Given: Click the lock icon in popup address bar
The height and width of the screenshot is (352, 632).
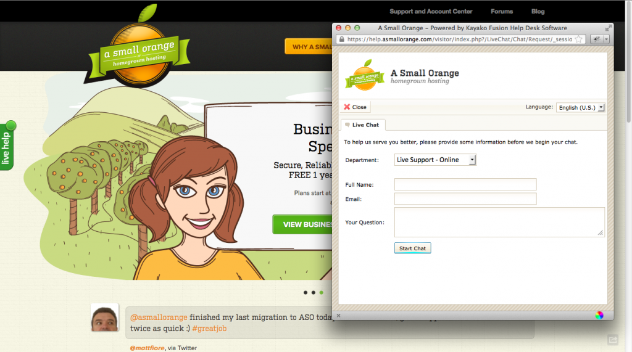Looking at the screenshot, I should point(342,39).
